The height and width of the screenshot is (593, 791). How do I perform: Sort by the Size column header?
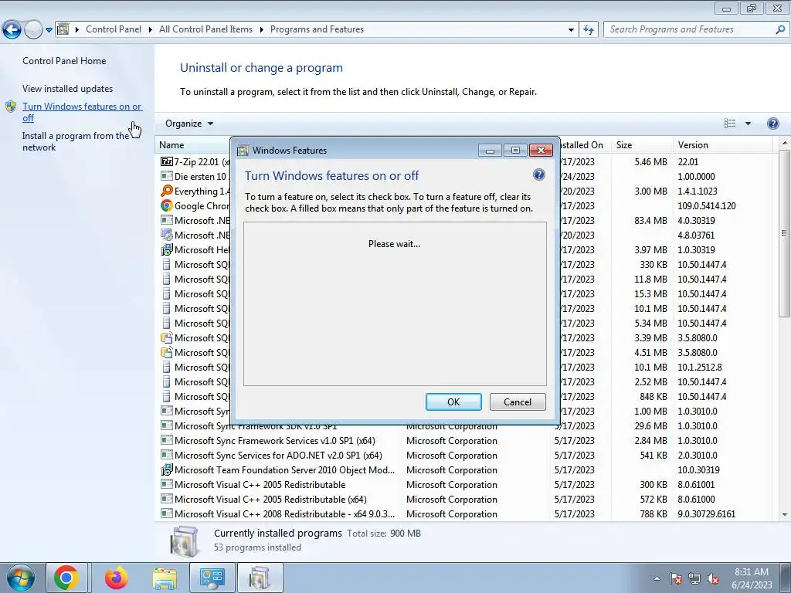pos(642,144)
